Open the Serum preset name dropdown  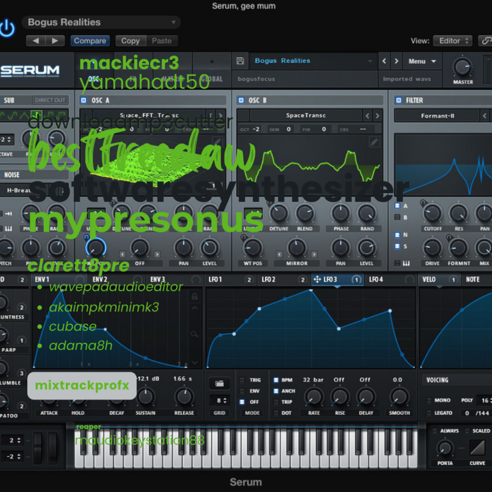(313, 61)
